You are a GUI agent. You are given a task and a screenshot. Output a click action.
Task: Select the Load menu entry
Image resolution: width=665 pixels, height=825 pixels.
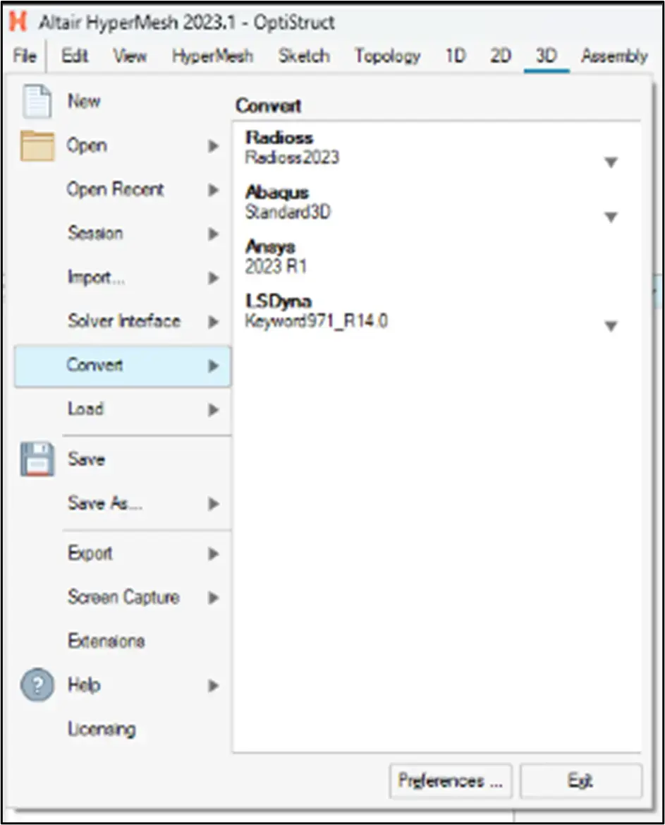click(86, 409)
